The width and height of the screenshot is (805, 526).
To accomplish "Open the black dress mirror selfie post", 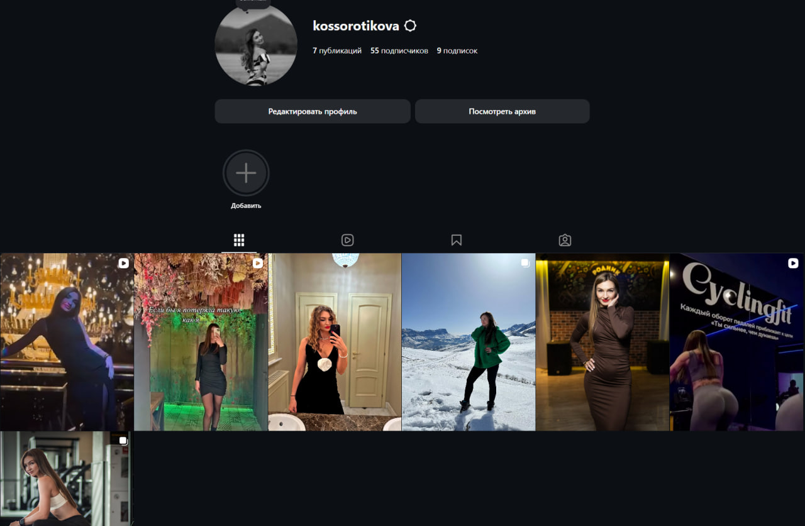I will (335, 342).
